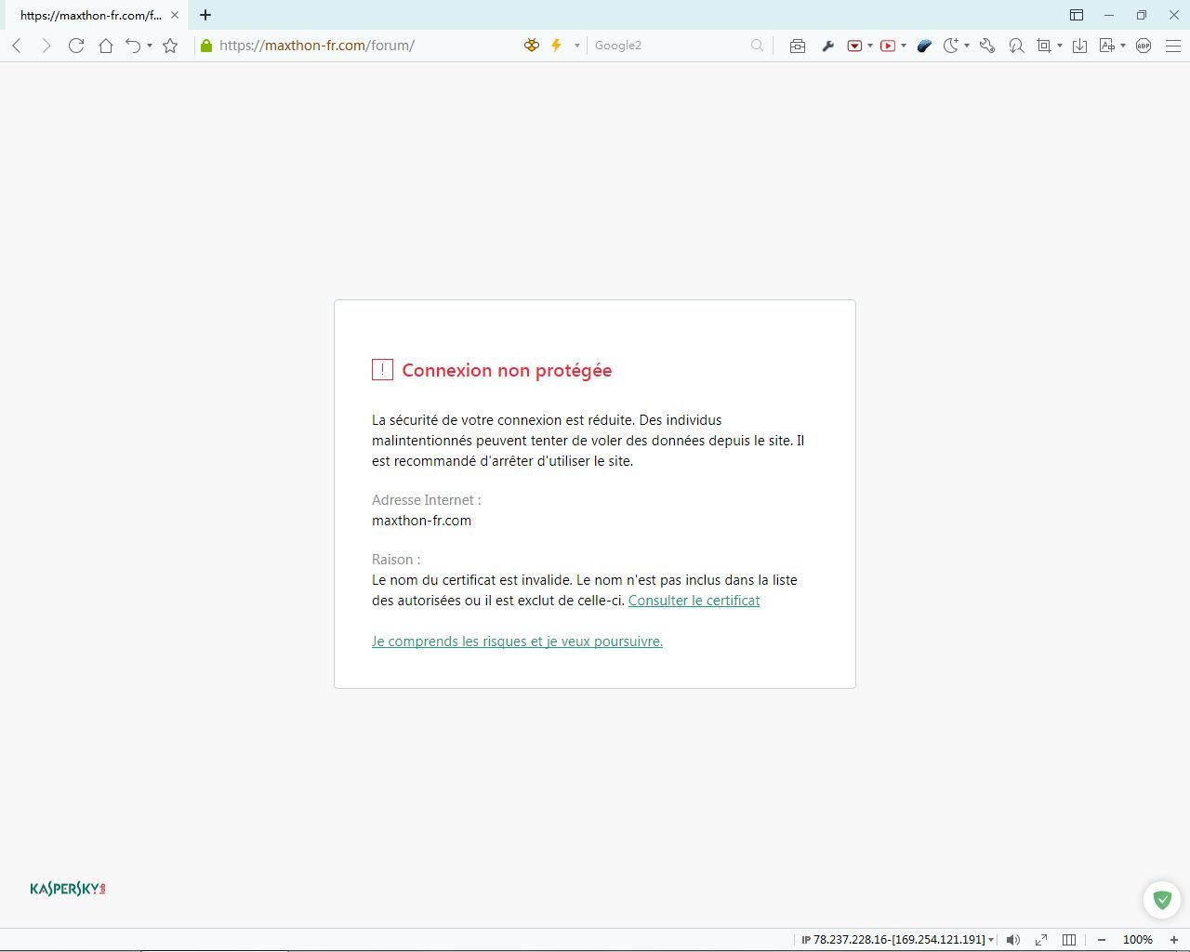This screenshot has width=1190, height=952.
Task: Click the red download-arrow icon
Action: point(854,46)
